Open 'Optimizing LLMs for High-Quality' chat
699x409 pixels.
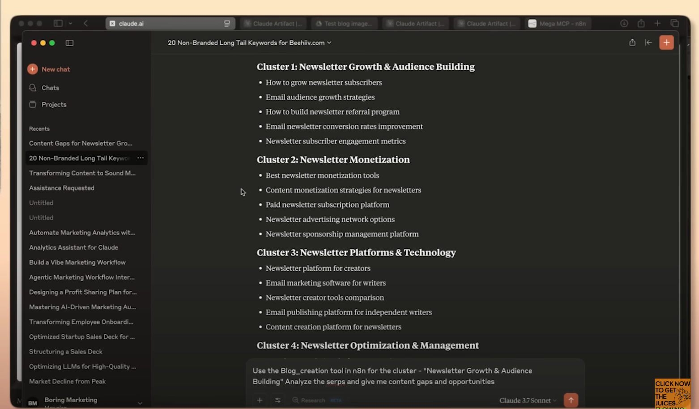coord(82,366)
